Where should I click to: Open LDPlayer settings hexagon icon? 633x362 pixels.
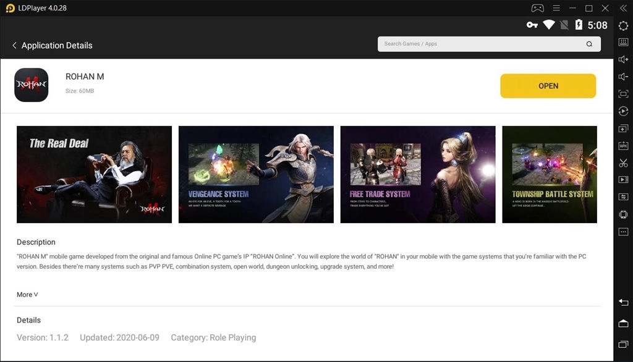coord(623,26)
